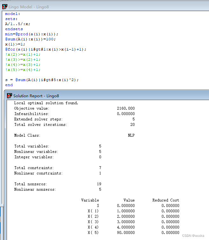Click the 'A/1..5/:x;' set definition line
This screenshot has height=240, width=209.
[18, 24]
